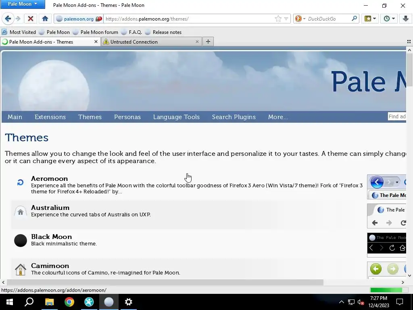Click the search magnifier icon

pos(354,19)
